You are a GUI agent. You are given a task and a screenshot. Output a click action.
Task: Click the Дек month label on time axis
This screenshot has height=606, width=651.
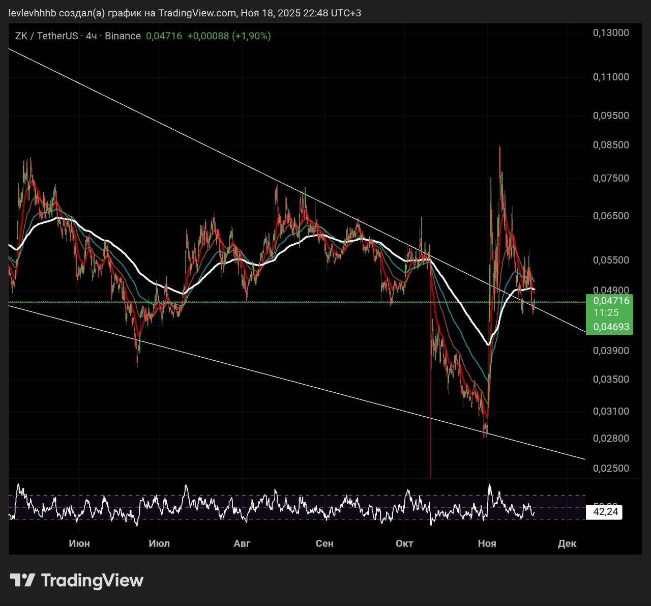point(567,543)
